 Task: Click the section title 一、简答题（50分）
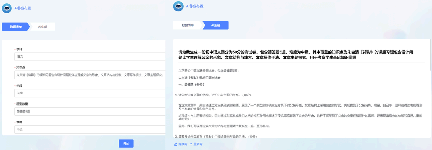click(191, 84)
